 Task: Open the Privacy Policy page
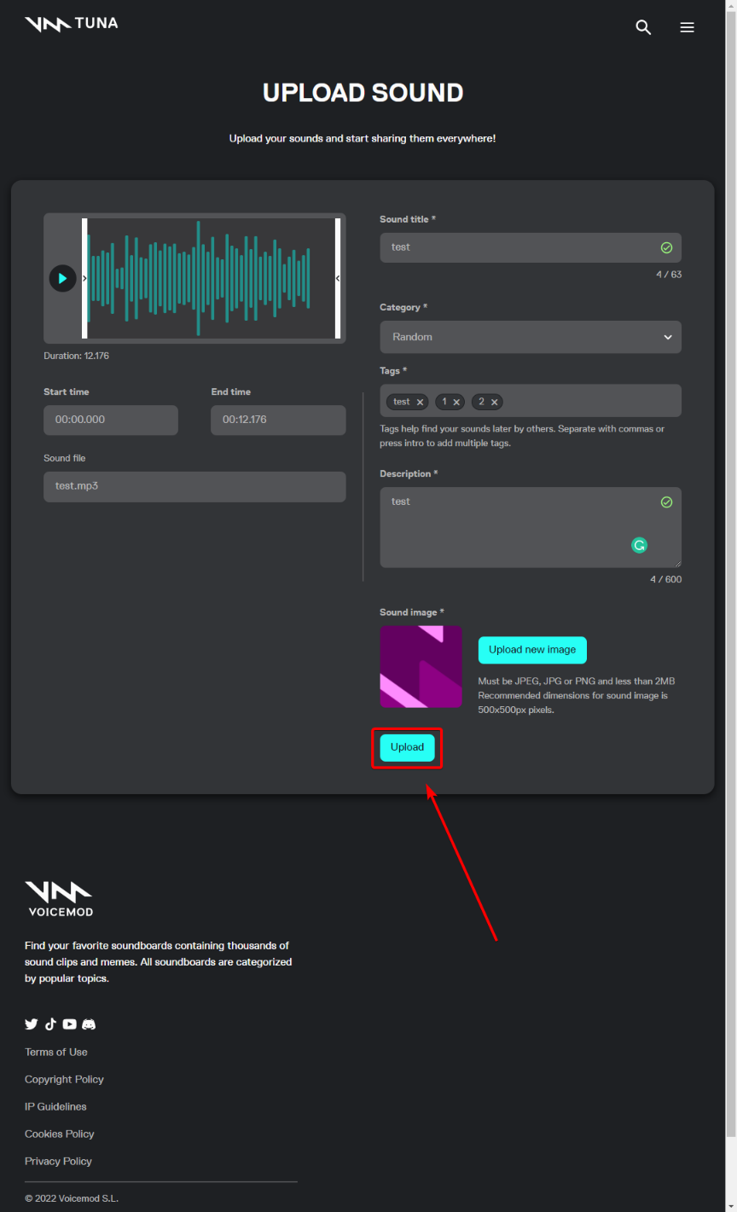(x=57, y=1161)
